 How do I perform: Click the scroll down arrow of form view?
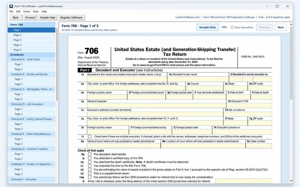[x=291, y=180]
